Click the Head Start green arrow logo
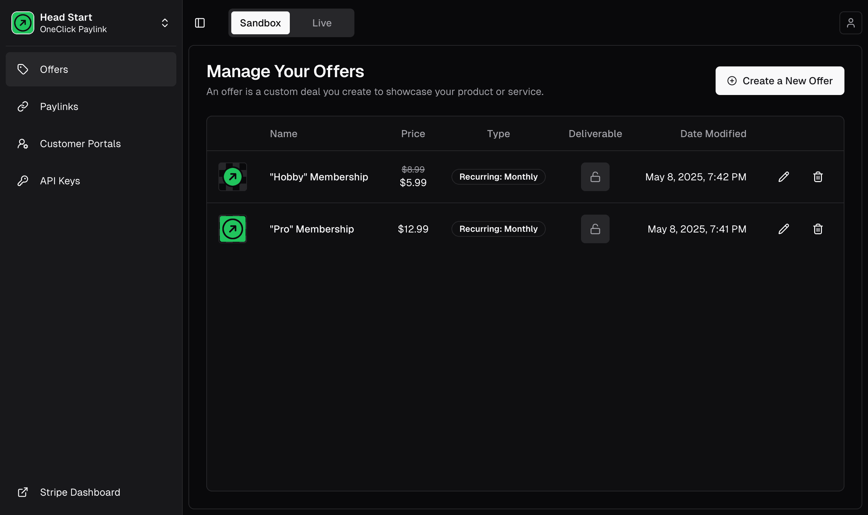The height and width of the screenshot is (515, 868). pyautogui.click(x=23, y=23)
